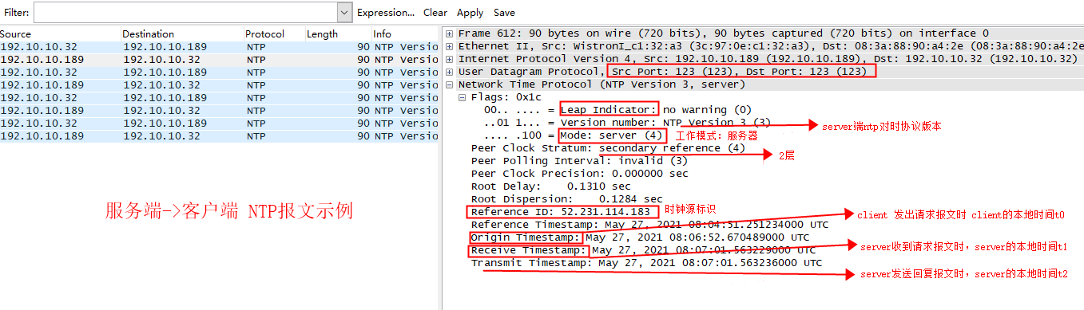Expand Internet Protocol Version 4 node

450,59
